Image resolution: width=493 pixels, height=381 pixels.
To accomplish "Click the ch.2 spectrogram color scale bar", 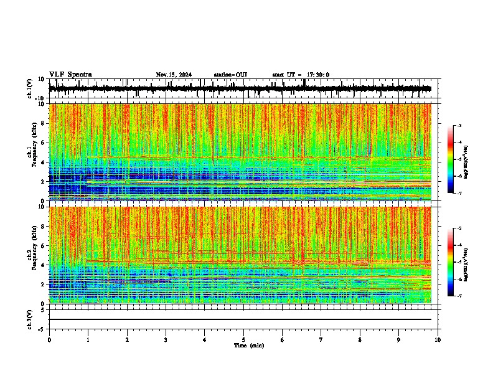I will (x=451, y=262).
